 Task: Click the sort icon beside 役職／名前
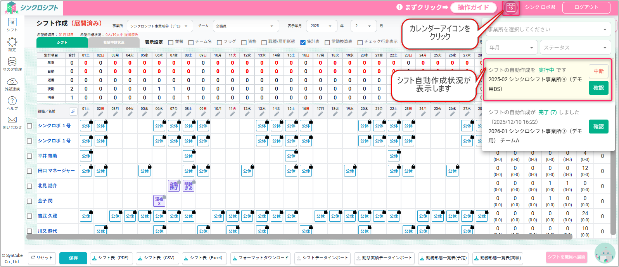[x=73, y=111]
